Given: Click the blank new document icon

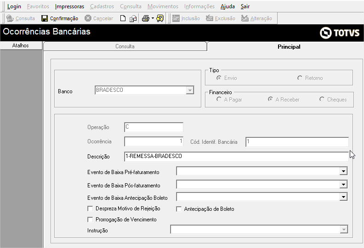Looking at the screenshot, I should [123, 18].
